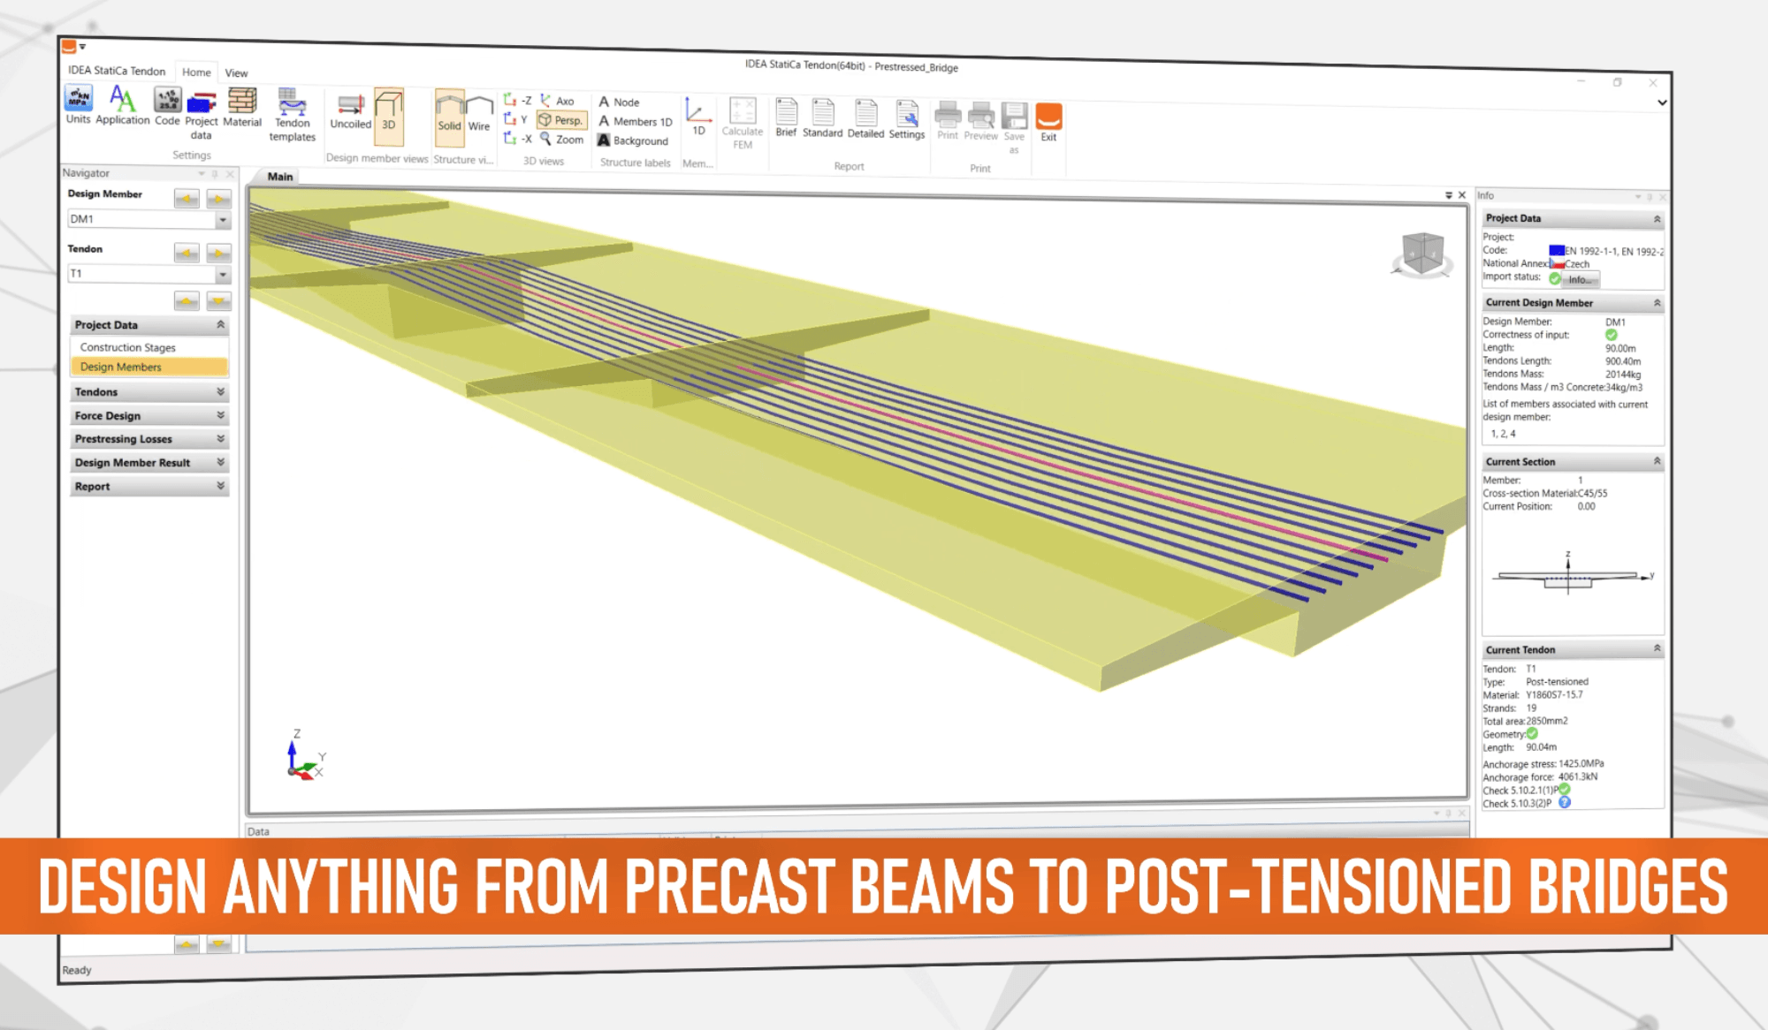Screen dimensions: 1768x1030
Task: Click the 3D view orientation cube
Action: [1422, 254]
